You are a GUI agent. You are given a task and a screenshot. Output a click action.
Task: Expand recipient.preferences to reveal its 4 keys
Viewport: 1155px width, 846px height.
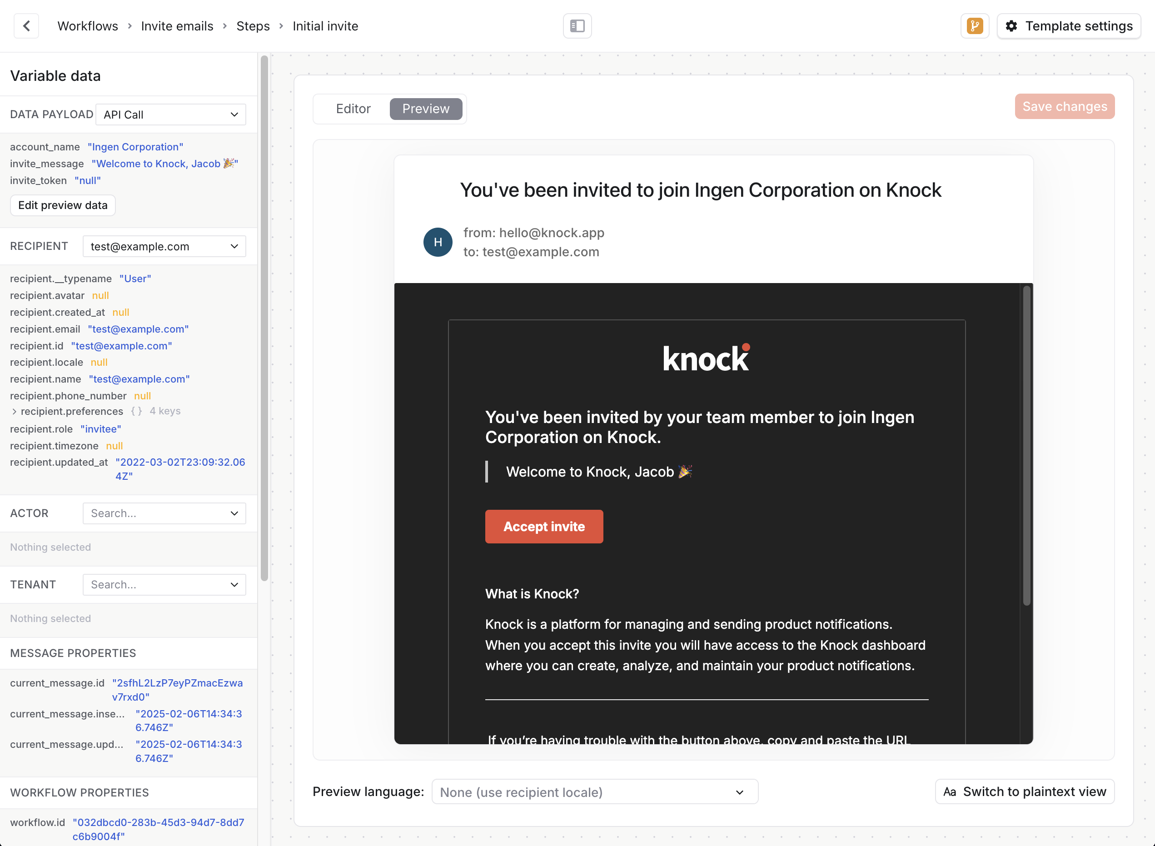click(x=14, y=411)
